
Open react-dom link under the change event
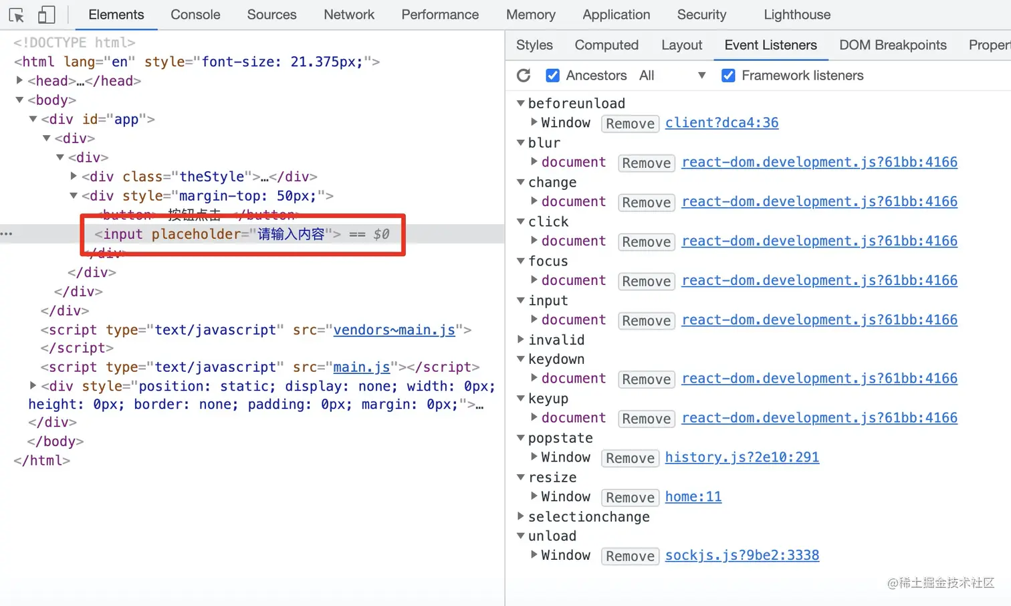tap(819, 201)
